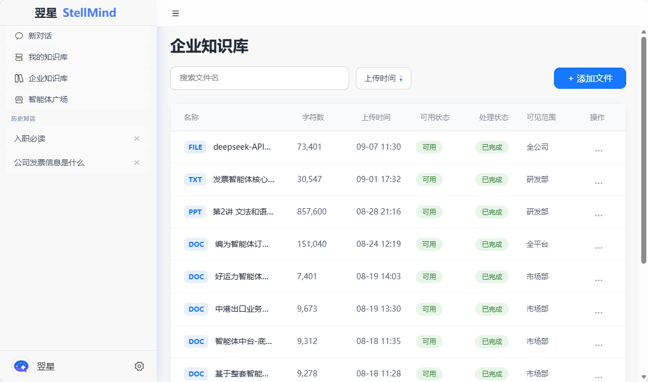Open actions menu for 好运力智能体 row
This screenshot has height=382, width=648.
coord(598,280)
